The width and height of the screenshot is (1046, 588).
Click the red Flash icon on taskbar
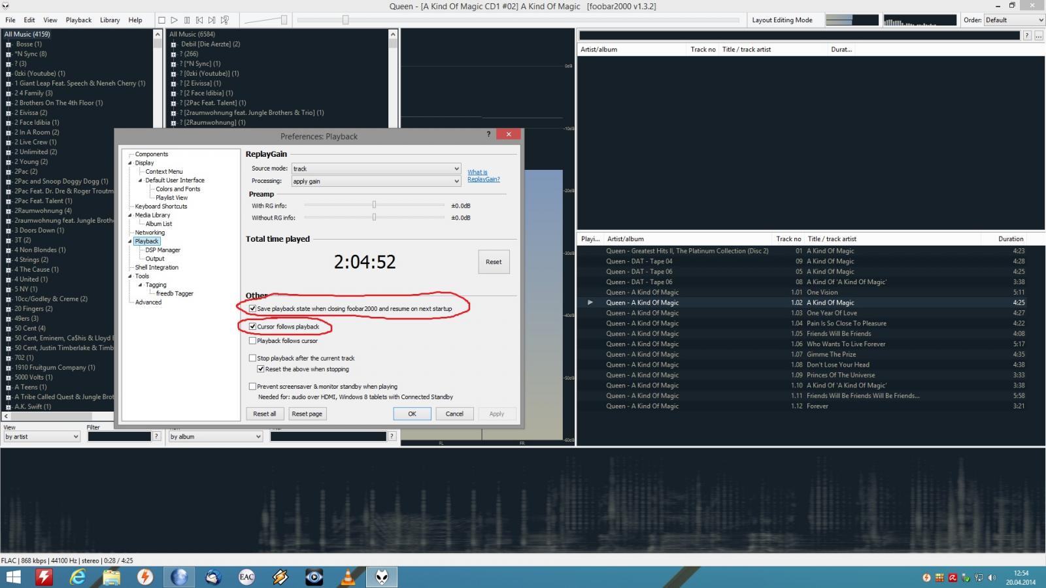click(44, 577)
